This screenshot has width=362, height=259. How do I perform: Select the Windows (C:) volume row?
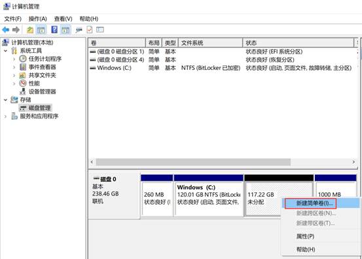pyautogui.click(x=223, y=68)
